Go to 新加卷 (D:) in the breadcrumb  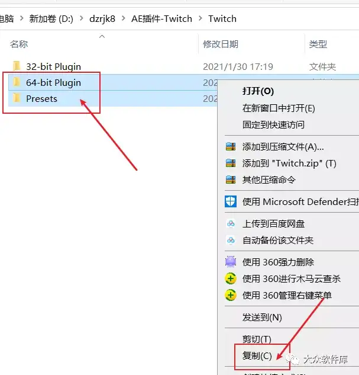[51, 18]
